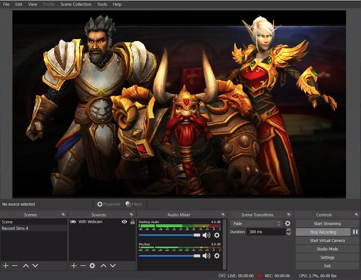
Task: Open Mic/Aux settings gear
Action: pyautogui.click(x=217, y=256)
